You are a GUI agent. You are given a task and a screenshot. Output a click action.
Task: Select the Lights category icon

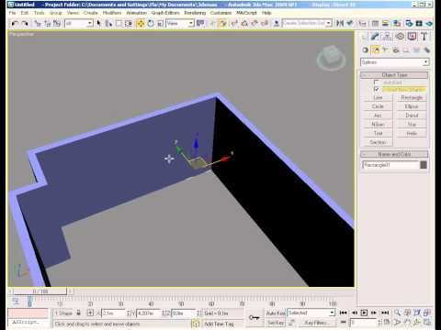tap(386, 50)
